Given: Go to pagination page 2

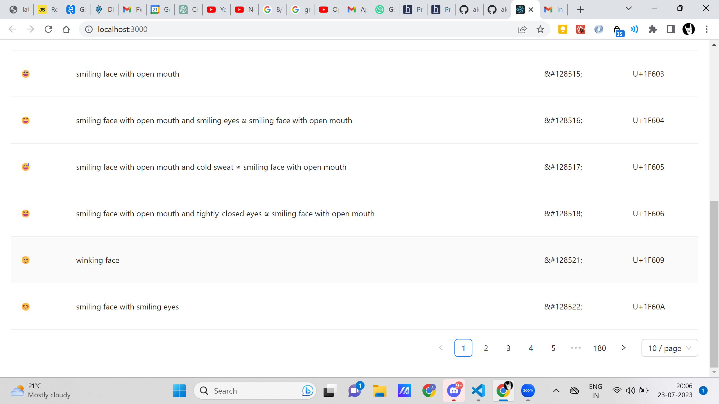Looking at the screenshot, I should tap(486, 348).
